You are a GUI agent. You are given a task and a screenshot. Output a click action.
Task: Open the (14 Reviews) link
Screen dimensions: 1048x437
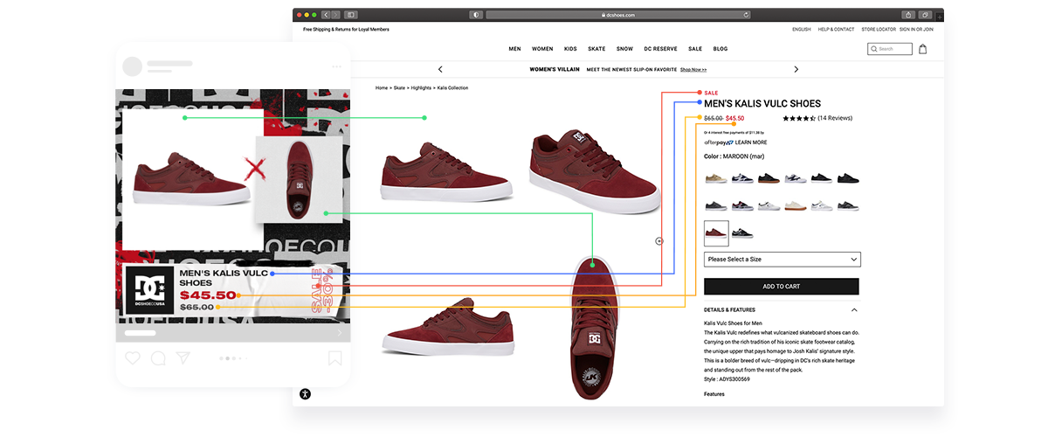pos(835,118)
